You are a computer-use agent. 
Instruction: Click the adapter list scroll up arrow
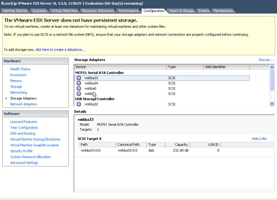(x=272, y=67)
